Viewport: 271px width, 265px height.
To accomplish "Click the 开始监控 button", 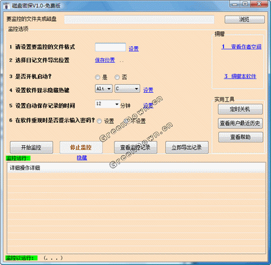I will coord(31,148).
